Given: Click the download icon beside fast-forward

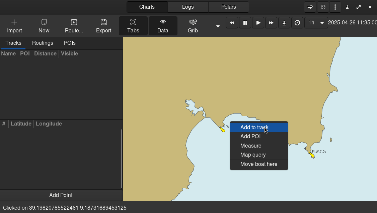Looking at the screenshot, I should tap(284, 23).
